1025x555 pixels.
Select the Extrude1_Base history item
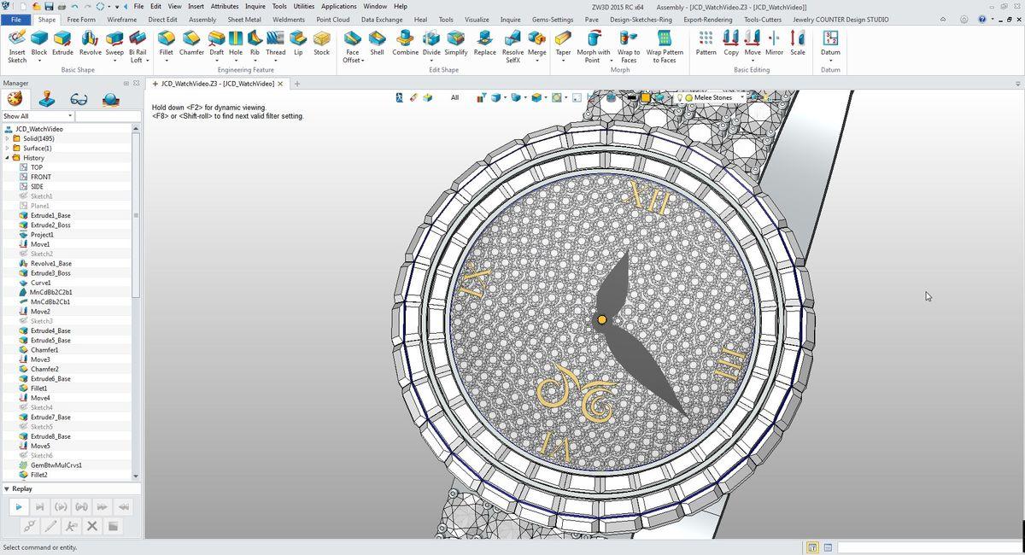tap(50, 215)
